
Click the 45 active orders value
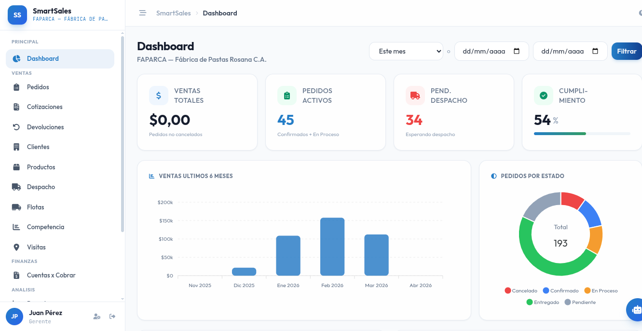[x=286, y=120]
